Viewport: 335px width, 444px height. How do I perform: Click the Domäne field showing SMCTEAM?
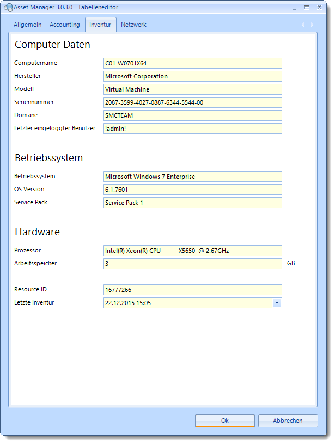pos(193,115)
